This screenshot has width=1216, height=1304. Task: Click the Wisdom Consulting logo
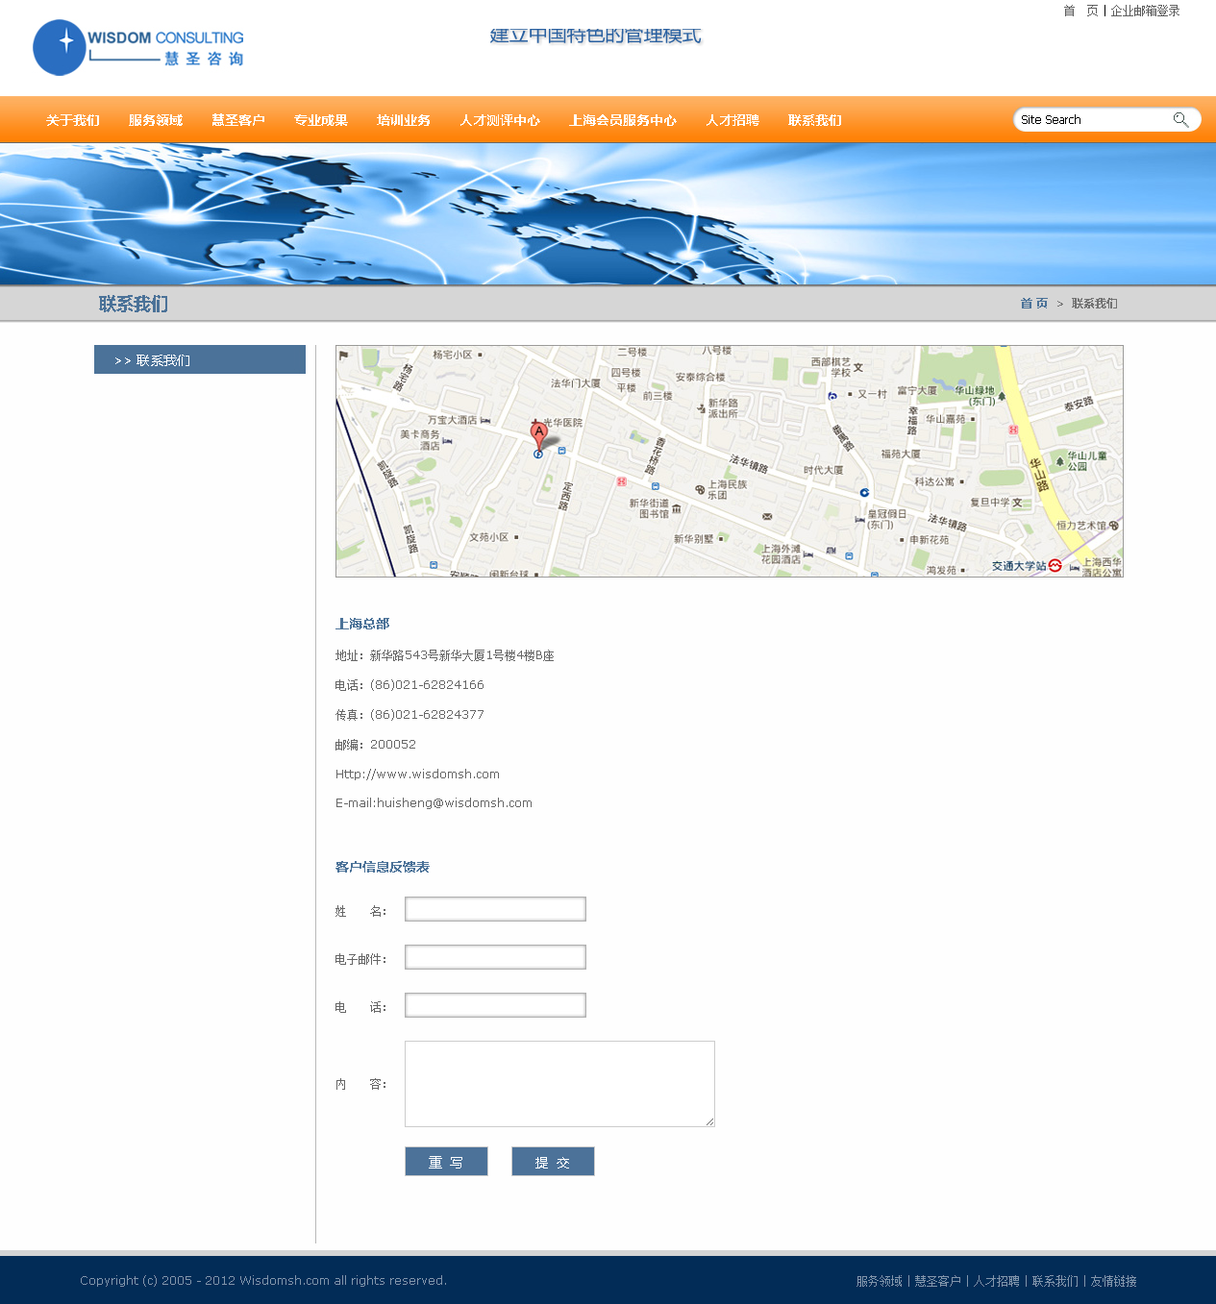138,48
